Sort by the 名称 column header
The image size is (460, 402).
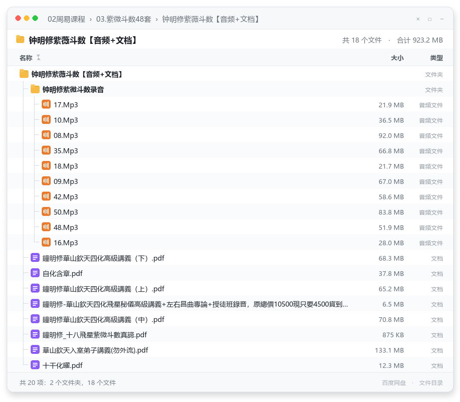(26, 58)
